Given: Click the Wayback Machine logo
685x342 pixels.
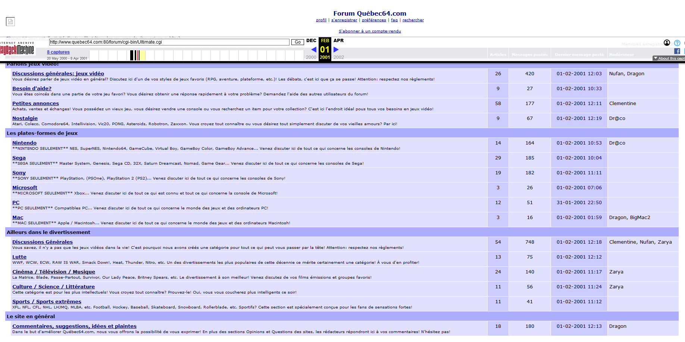Looking at the screenshot, I should pyautogui.click(x=17, y=49).
